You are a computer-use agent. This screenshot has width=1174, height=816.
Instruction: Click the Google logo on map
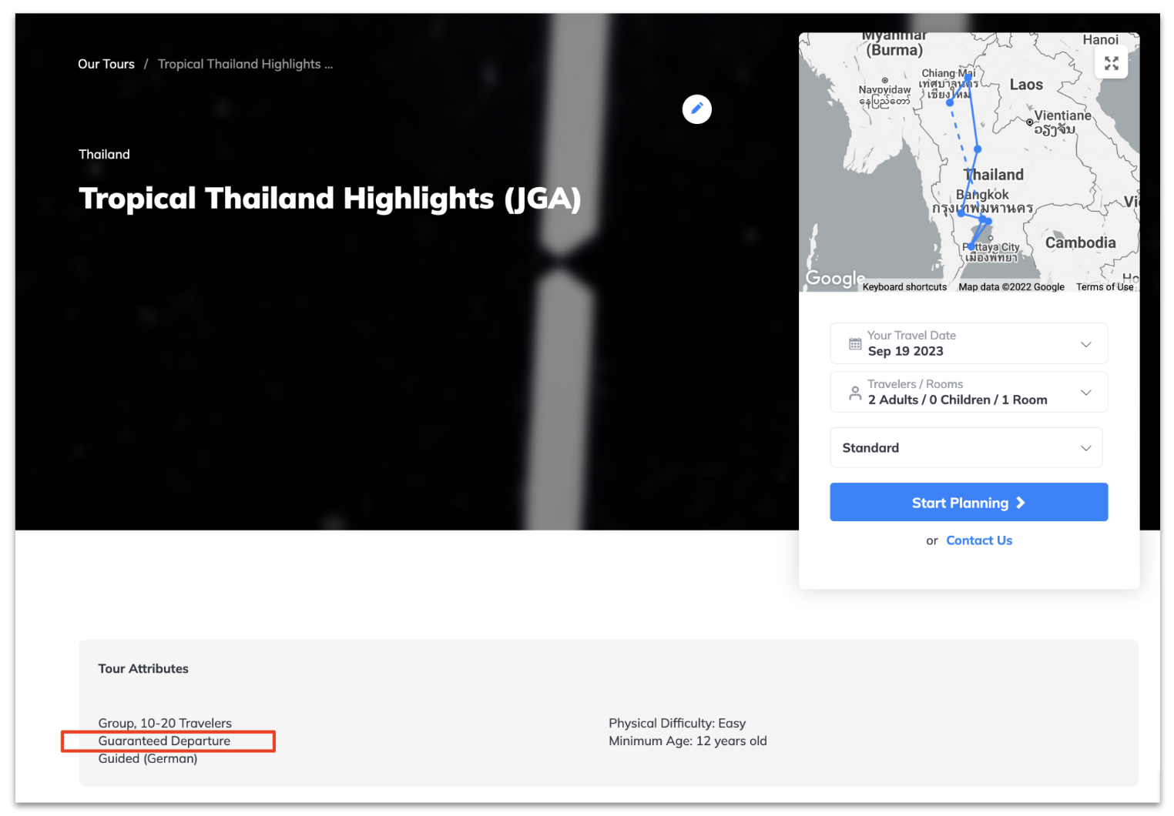pyautogui.click(x=835, y=278)
